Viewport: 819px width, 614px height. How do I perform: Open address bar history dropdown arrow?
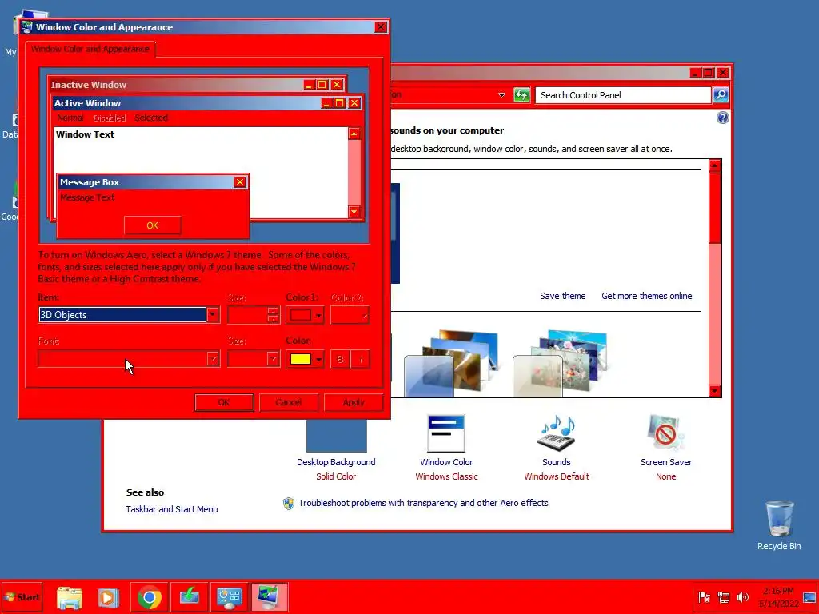click(x=501, y=95)
